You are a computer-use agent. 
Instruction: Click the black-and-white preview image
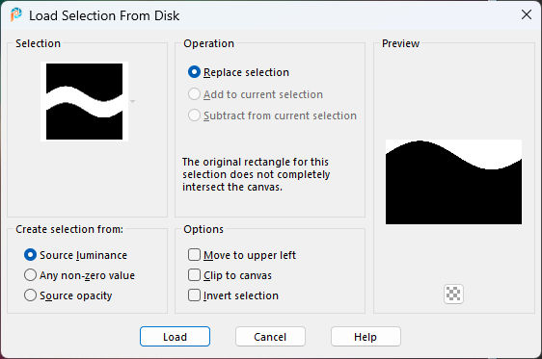click(453, 182)
